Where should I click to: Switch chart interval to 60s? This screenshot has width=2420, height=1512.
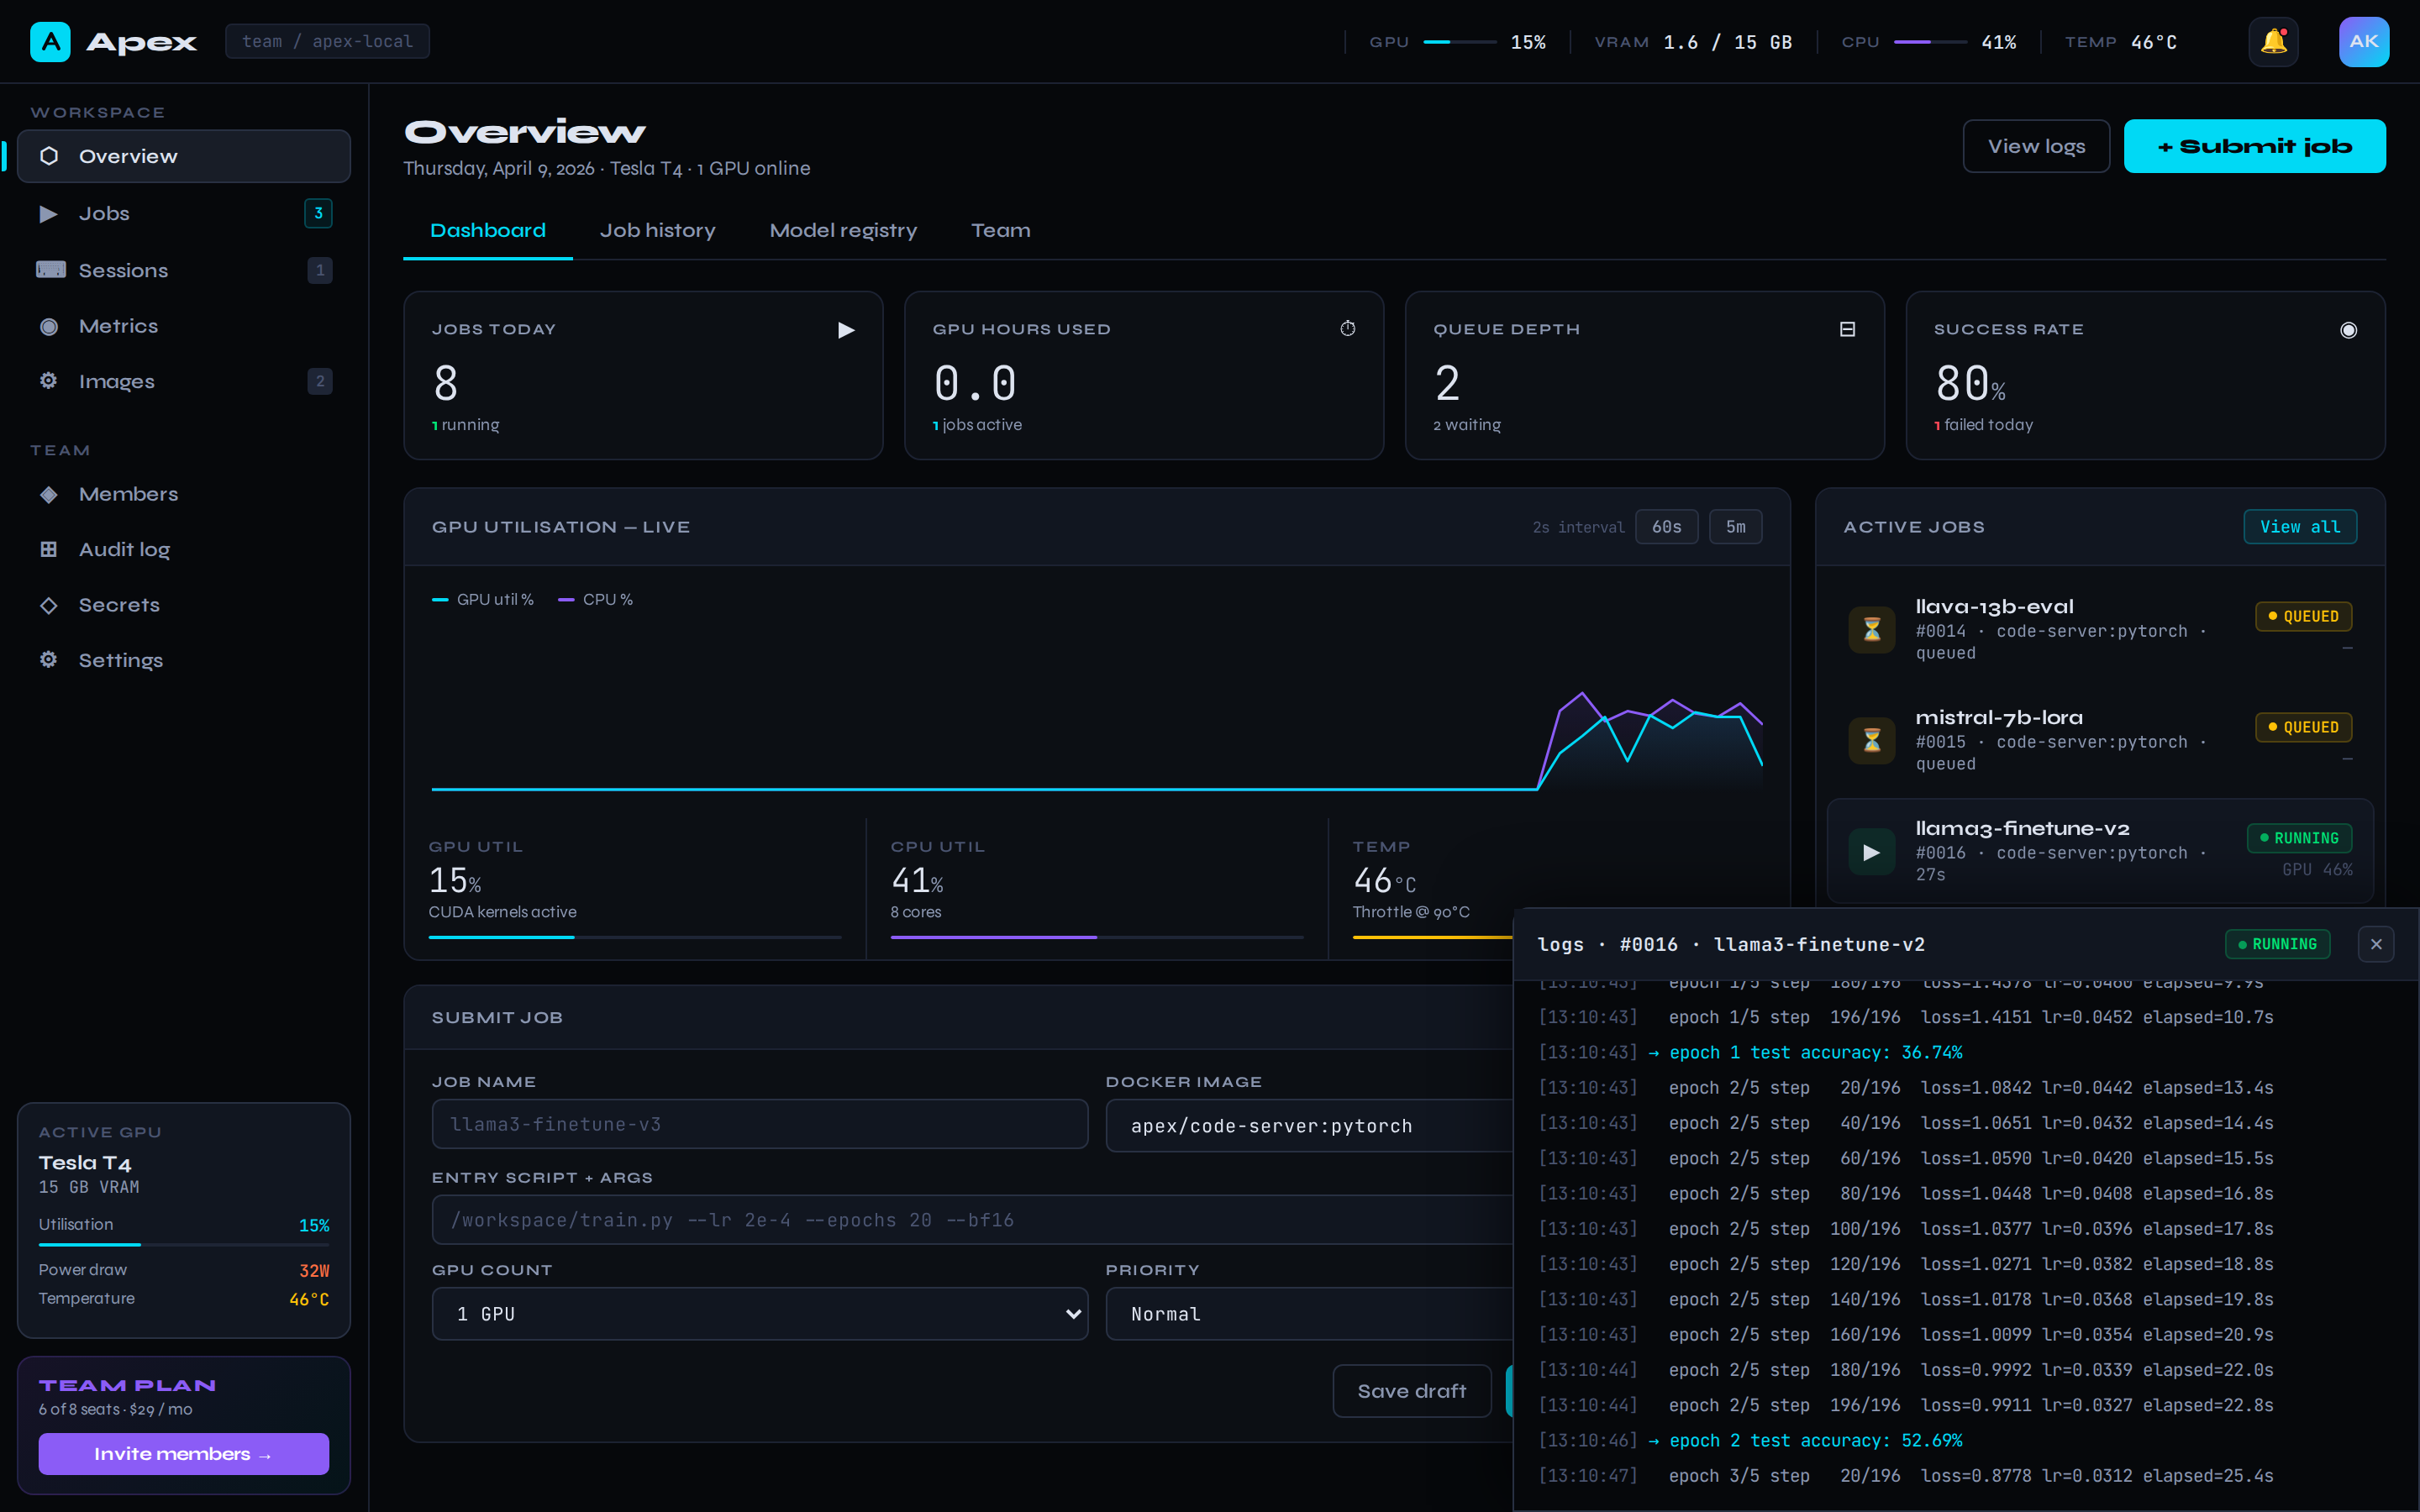(1666, 527)
